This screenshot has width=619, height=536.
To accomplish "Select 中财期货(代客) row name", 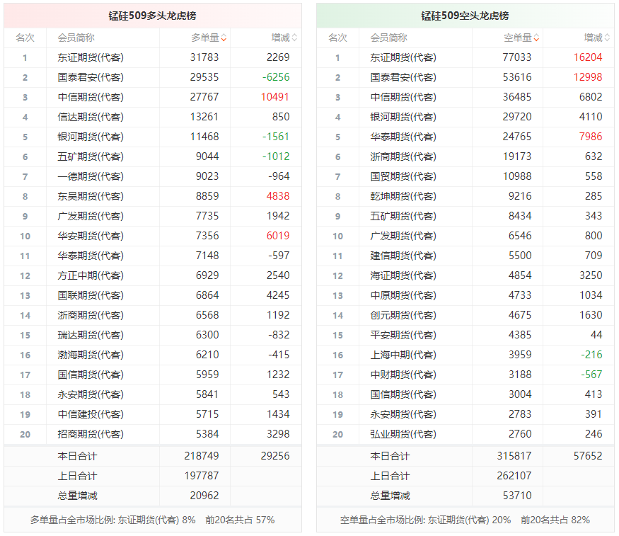I will (403, 375).
